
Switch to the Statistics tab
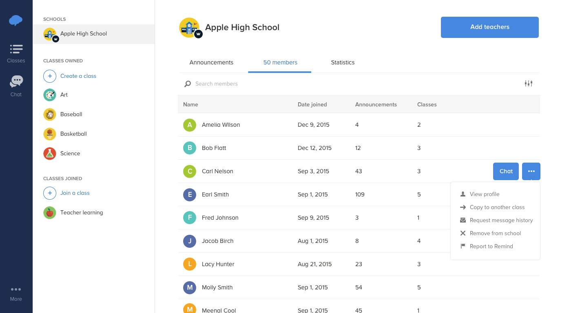(343, 62)
